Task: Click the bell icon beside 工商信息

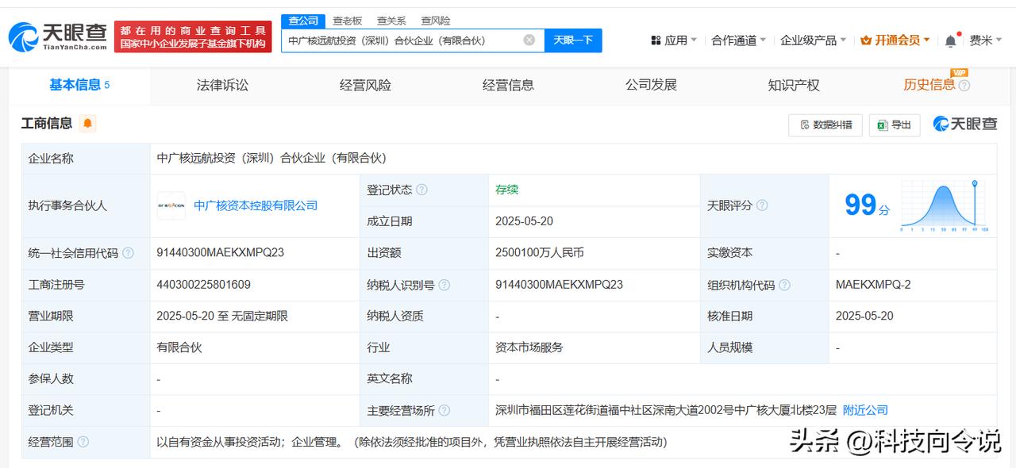Action: point(87,123)
